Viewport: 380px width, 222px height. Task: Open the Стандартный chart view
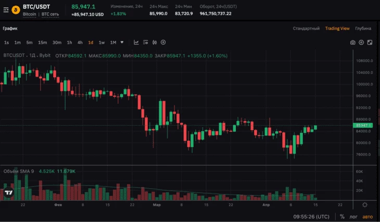306,28
